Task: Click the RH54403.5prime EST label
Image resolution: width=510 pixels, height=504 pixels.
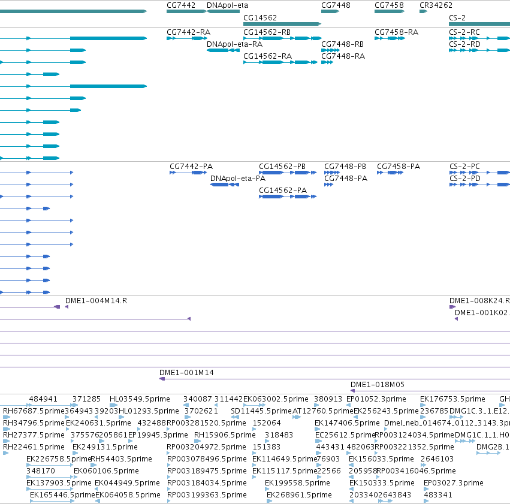Action: [121, 459]
